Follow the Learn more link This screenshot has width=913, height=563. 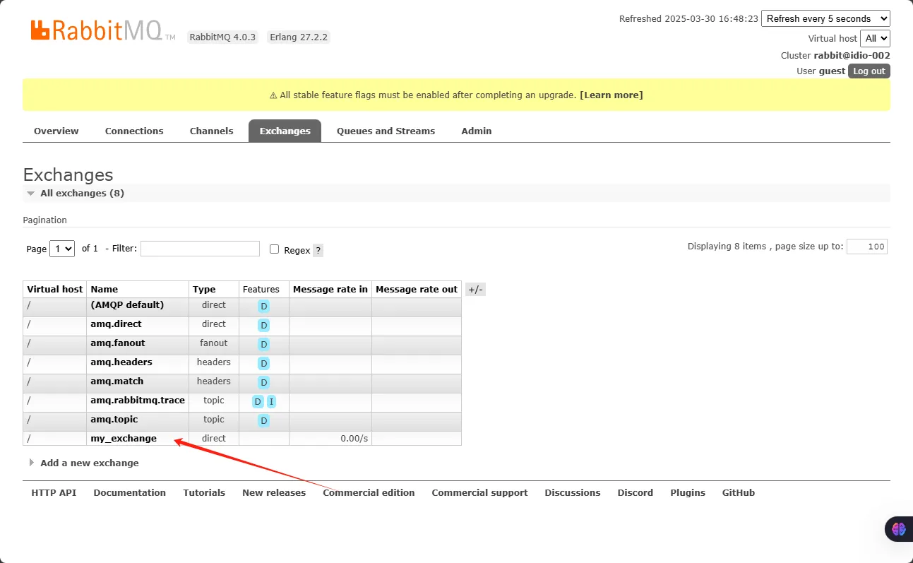611,95
